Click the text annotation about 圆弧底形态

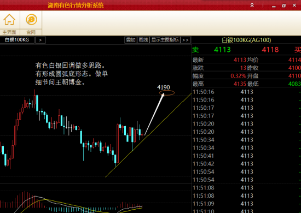point(71,74)
